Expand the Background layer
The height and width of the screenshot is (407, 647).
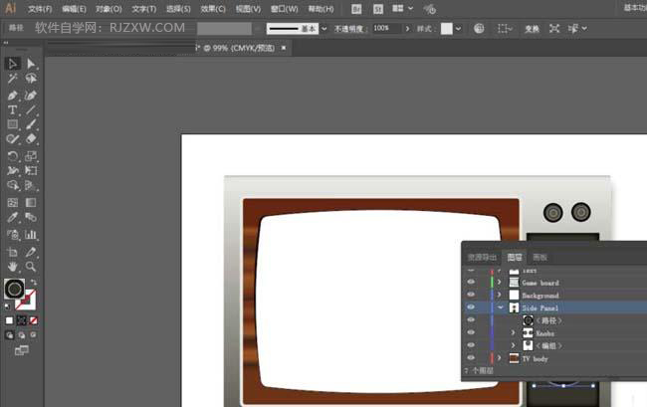(500, 296)
